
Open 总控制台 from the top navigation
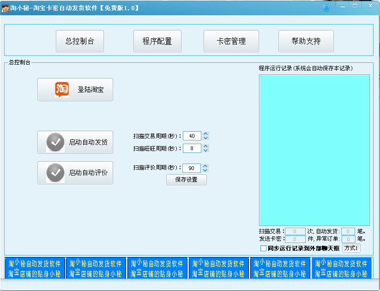pyautogui.click(x=79, y=41)
